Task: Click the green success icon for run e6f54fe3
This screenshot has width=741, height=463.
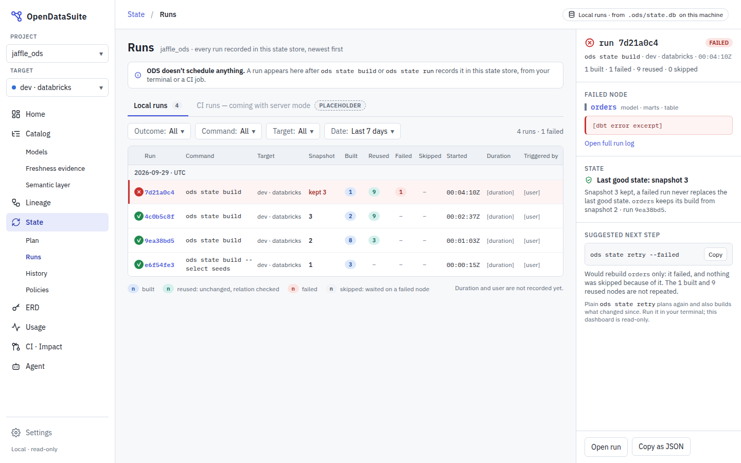Action: tap(139, 264)
